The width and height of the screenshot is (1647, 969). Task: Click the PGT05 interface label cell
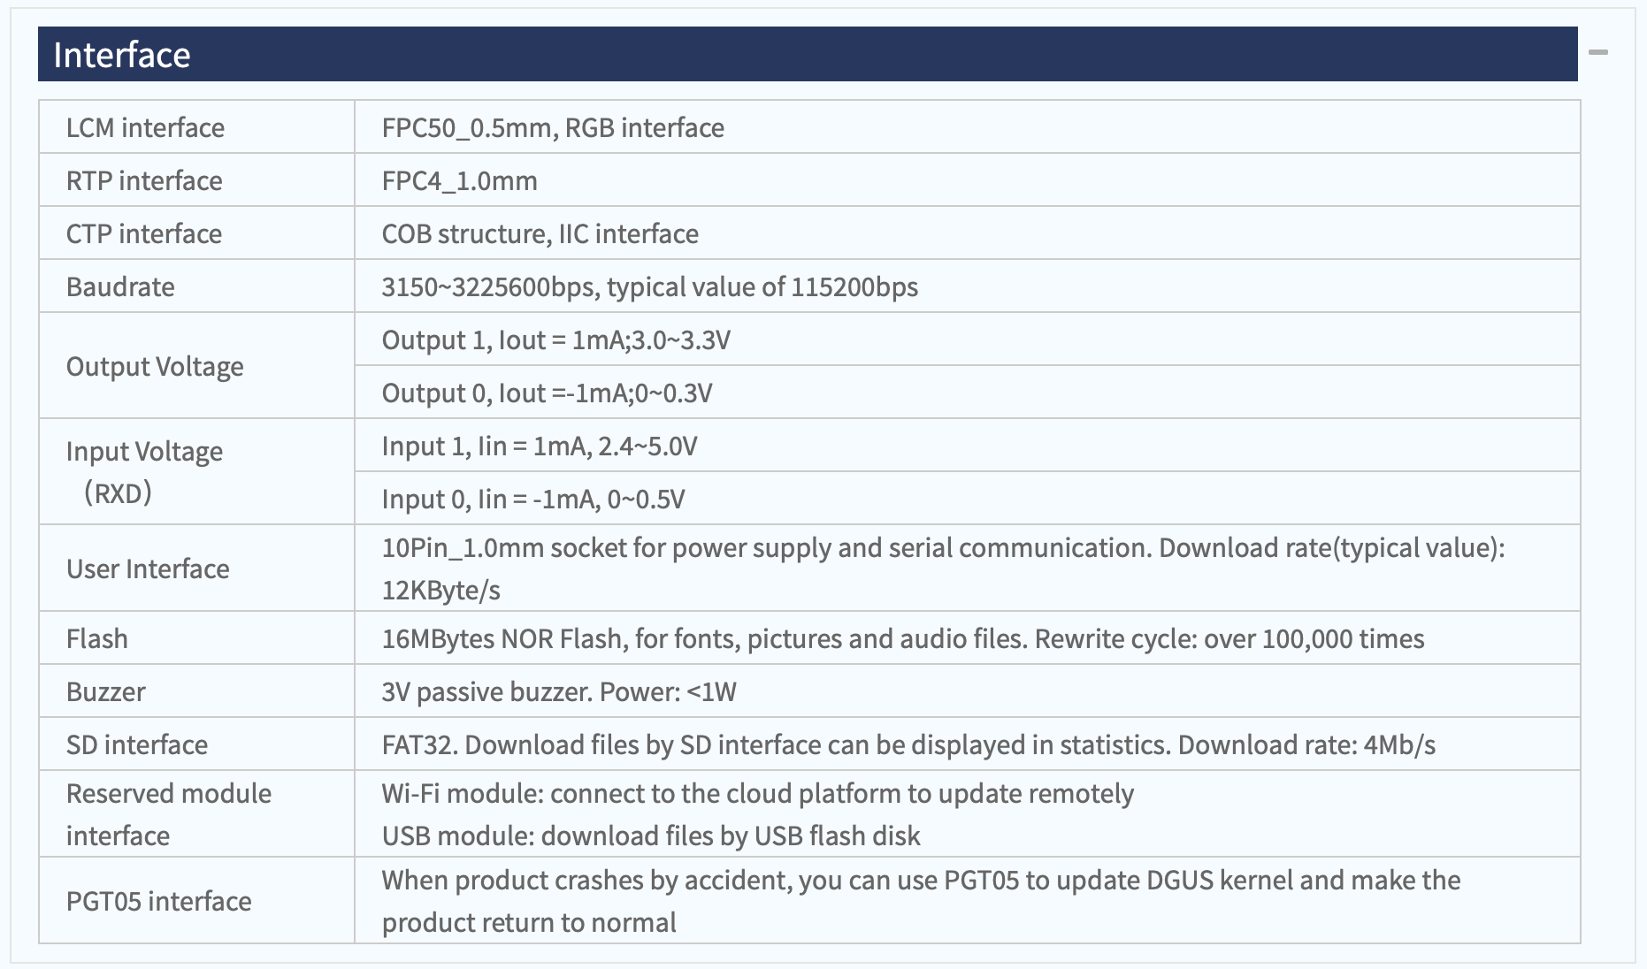tap(196, 900)
